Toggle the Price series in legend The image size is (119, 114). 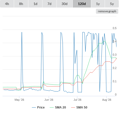tap(41, 107)
